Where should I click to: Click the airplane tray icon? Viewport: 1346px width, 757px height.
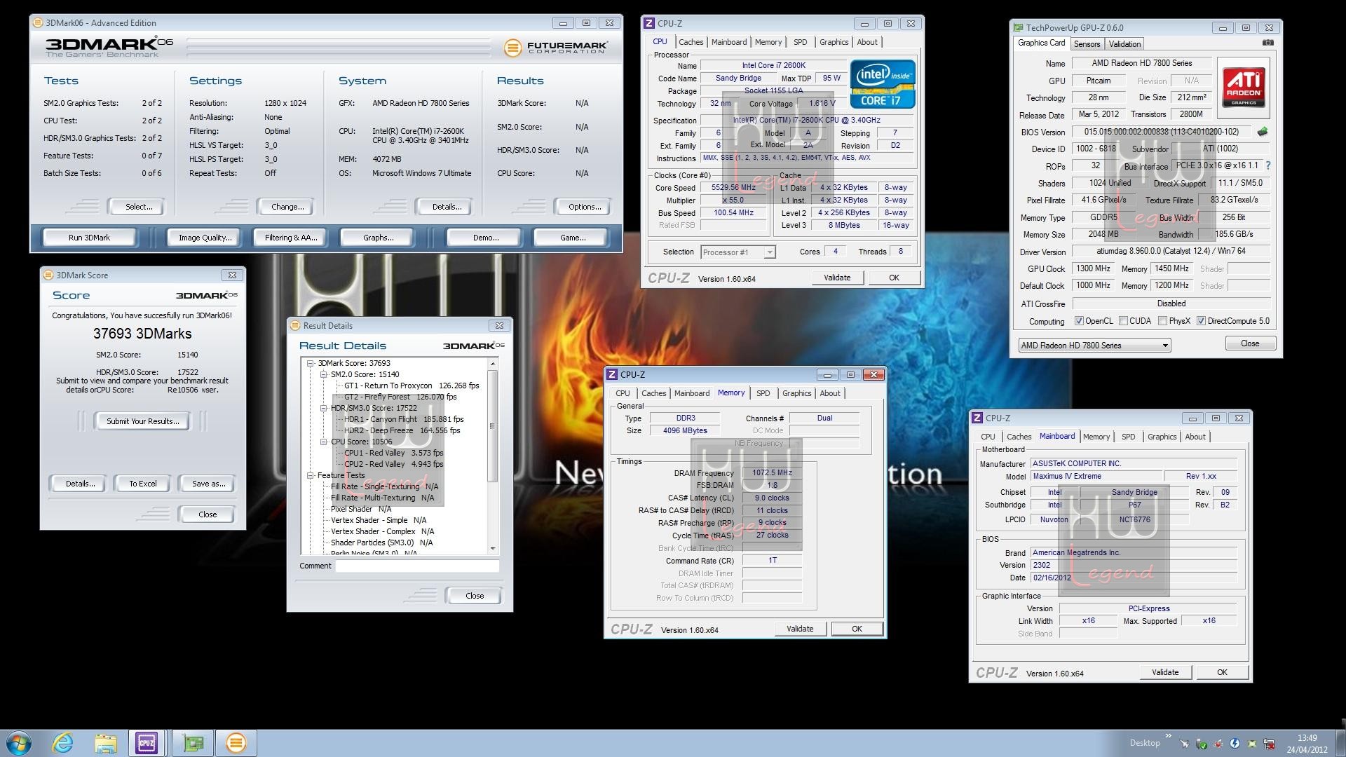coord(1185,744)
